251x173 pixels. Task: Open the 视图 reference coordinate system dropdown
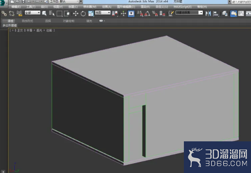pos(102,12)
